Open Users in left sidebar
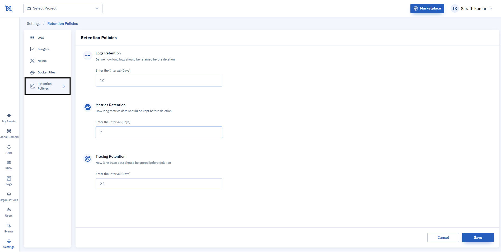Viewport: 501px width, 252px height. coord(9,212)
